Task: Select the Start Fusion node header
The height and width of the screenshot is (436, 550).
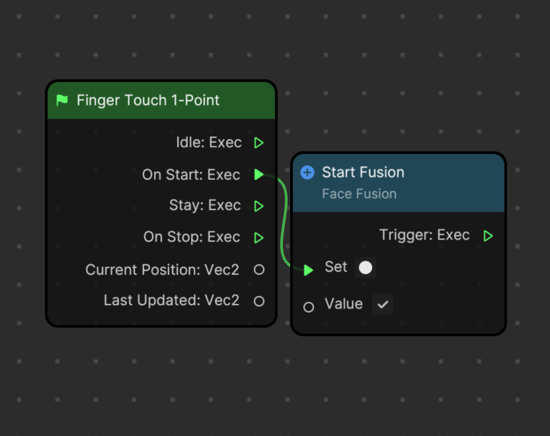Action: click(399, 183)
